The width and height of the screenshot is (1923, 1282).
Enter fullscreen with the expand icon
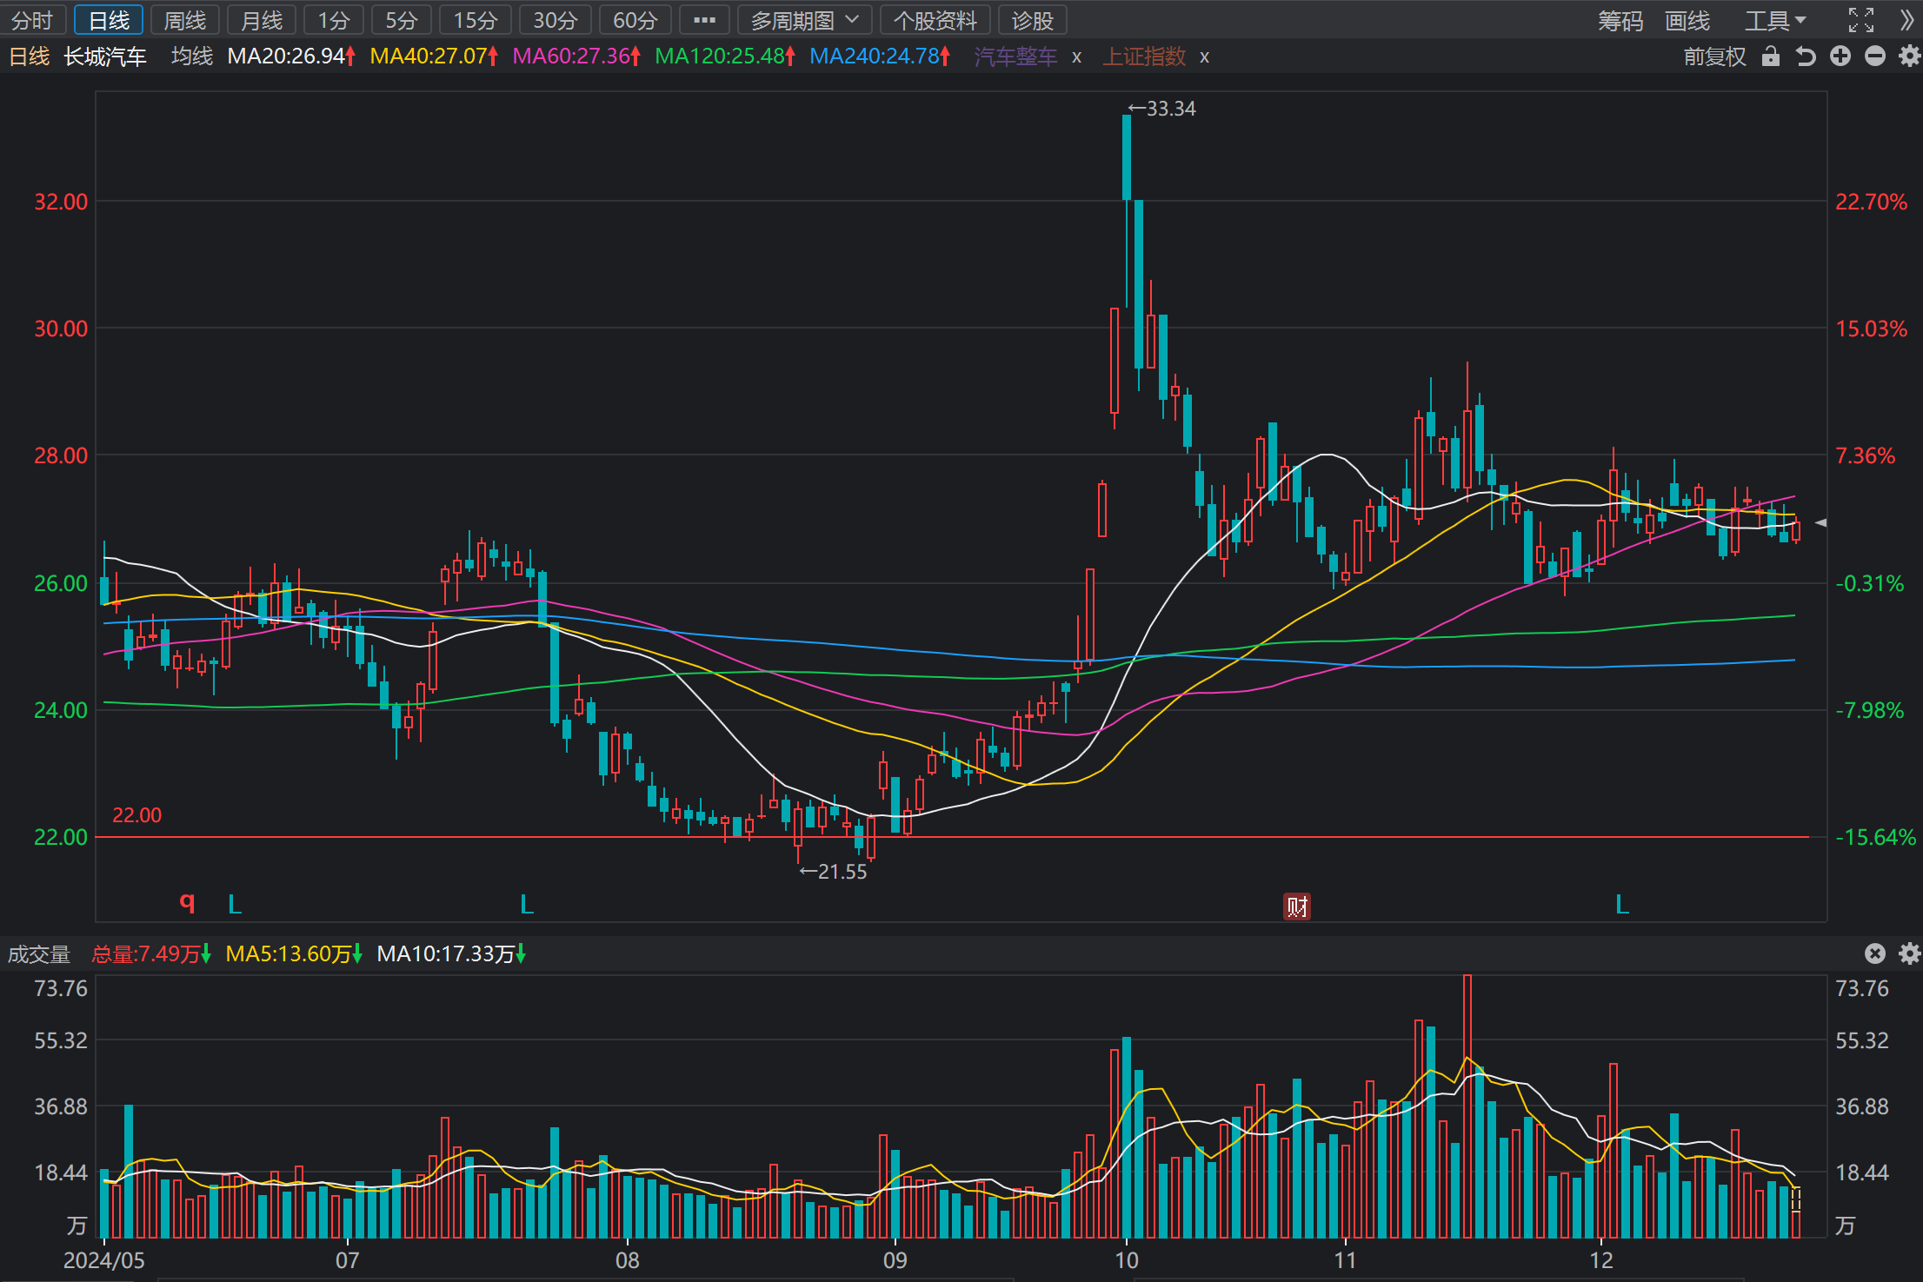[x=1861, y=20]
